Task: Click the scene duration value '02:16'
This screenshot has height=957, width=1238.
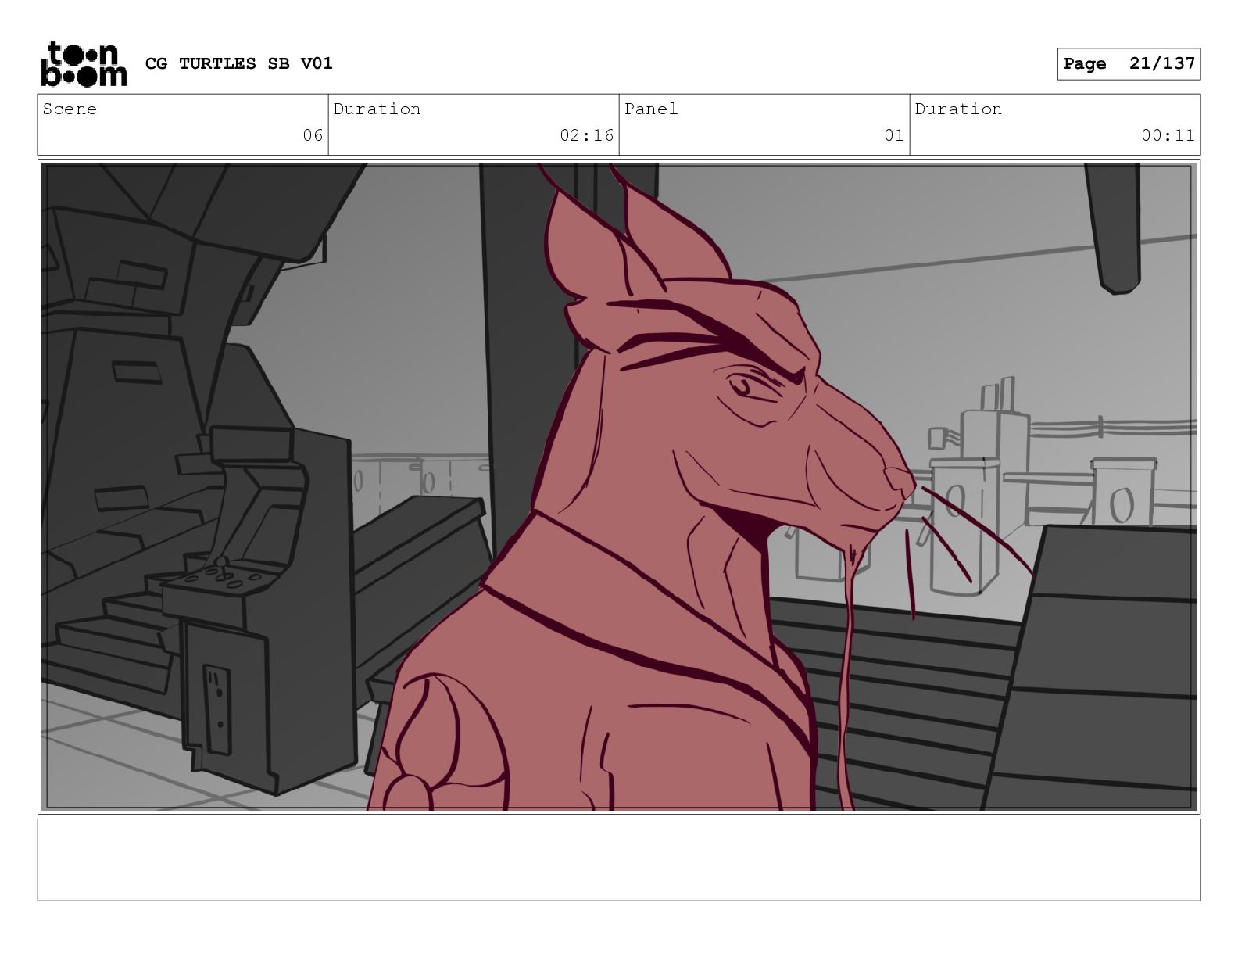Action: pos(587,135)
